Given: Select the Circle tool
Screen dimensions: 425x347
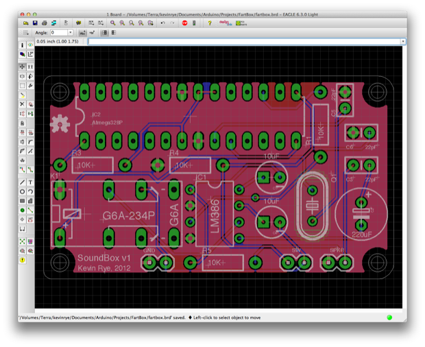Looking at the screenshot, I should pos(22,191).
